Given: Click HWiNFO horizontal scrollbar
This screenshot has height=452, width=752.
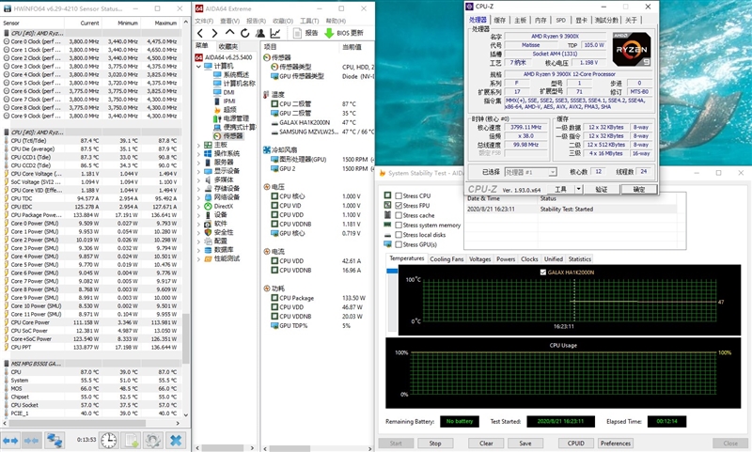Looking at the screenshot, I should (77, 423).
